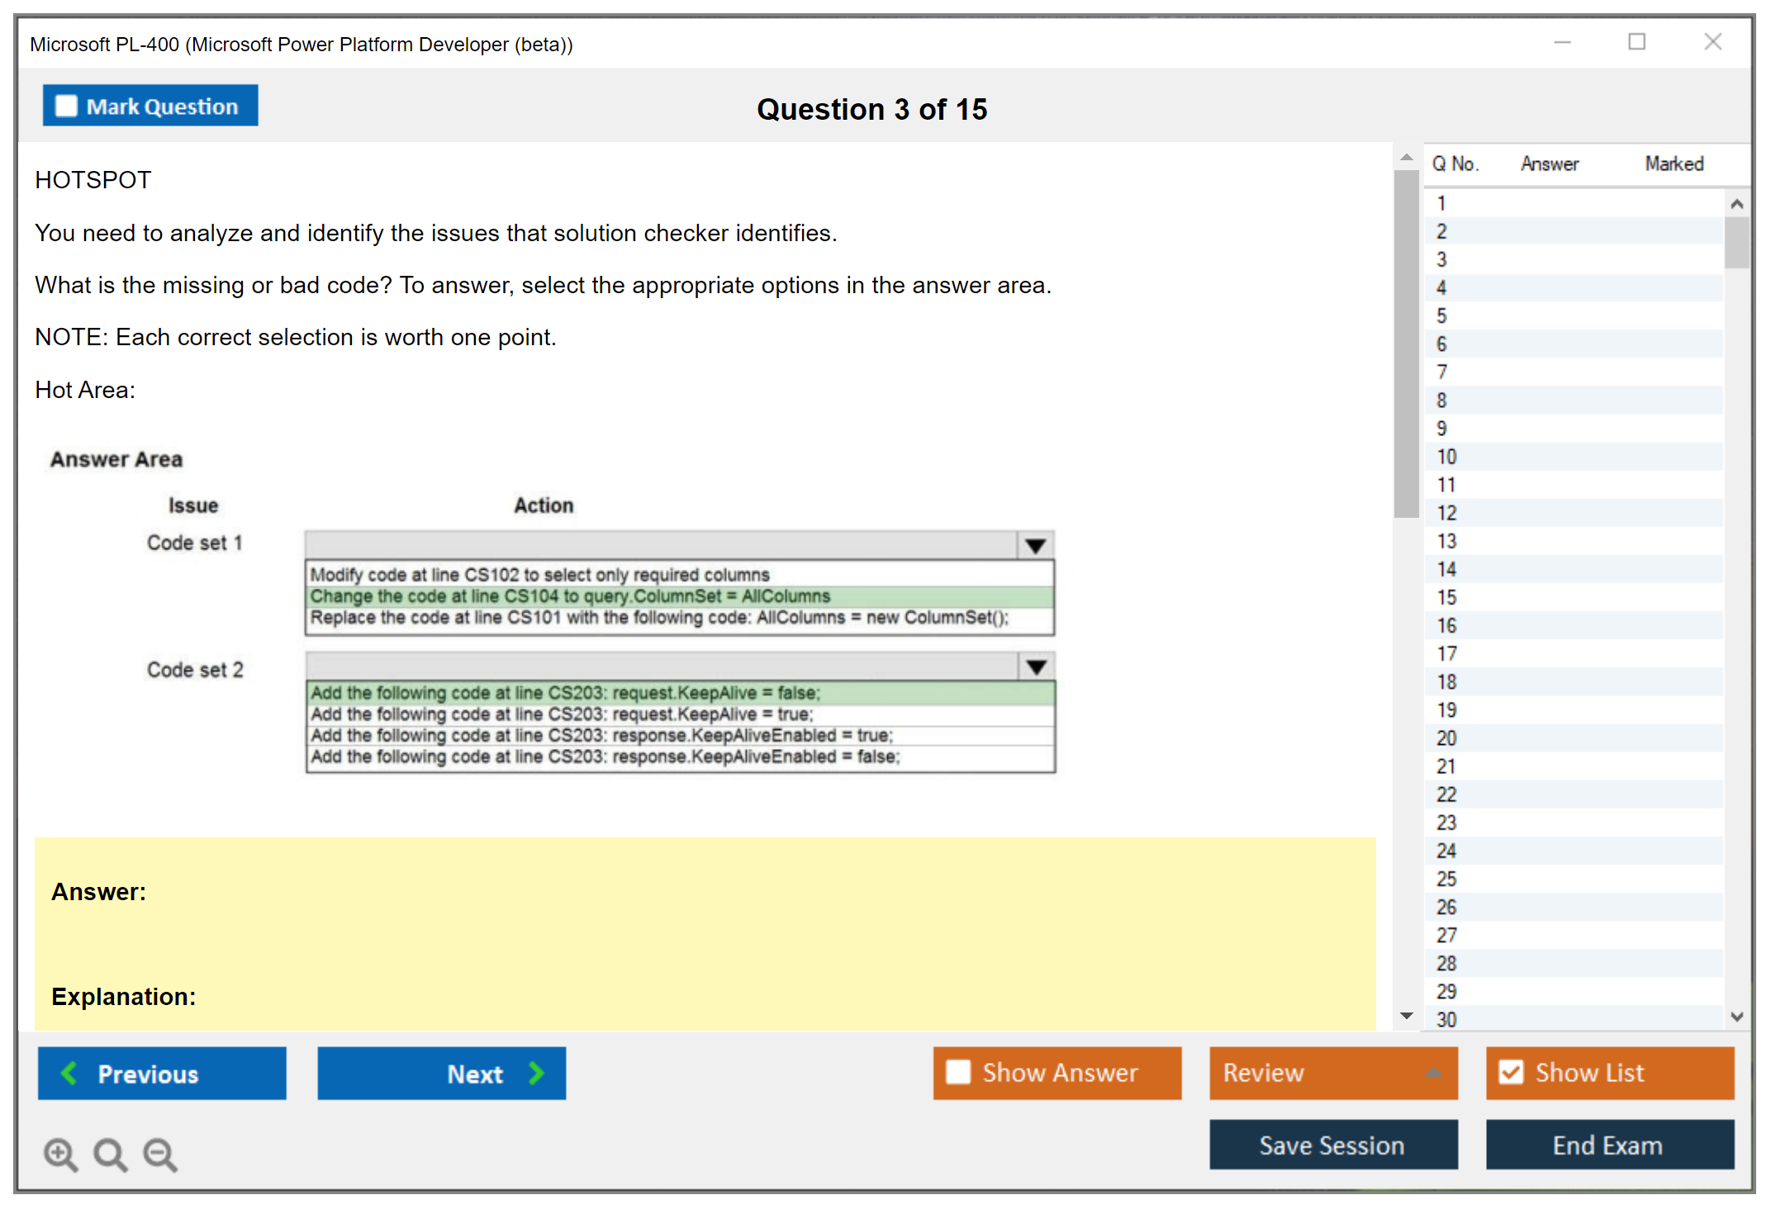Uncheck the Show List checkbox

pos(1511,1072)
